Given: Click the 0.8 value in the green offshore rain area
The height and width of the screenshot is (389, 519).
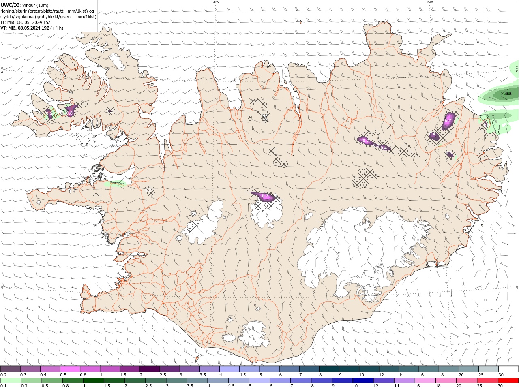Looking at the screenshot, I should point(509,94).
